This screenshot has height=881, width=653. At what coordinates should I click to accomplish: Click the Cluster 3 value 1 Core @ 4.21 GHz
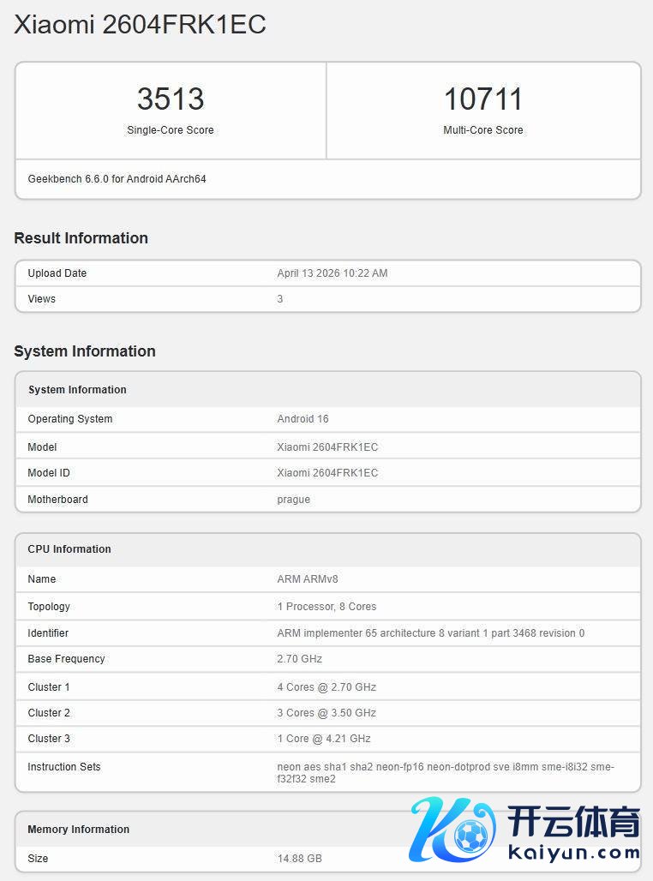(x=324, y=739)
